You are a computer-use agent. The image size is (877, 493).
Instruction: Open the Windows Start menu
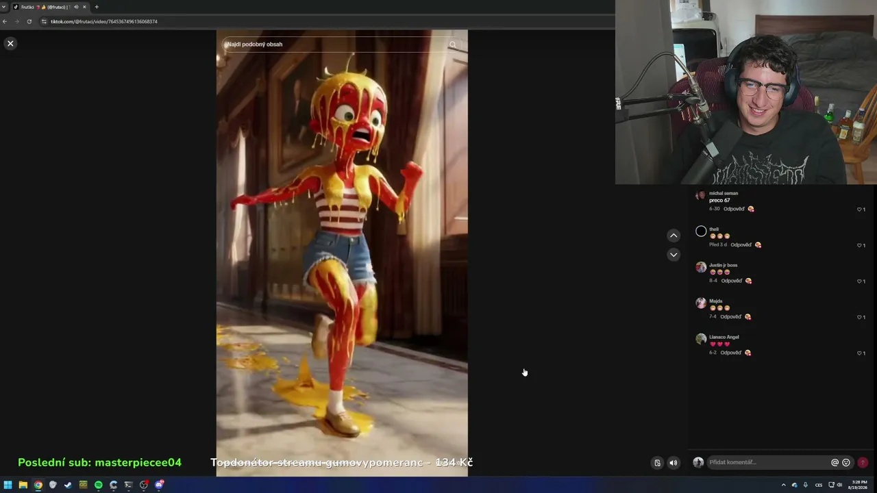pyautogui.click(x=8, y=485)
